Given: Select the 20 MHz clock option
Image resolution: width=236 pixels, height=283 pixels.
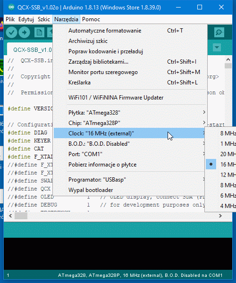Looking at the screenshot, I should [221, 154].
